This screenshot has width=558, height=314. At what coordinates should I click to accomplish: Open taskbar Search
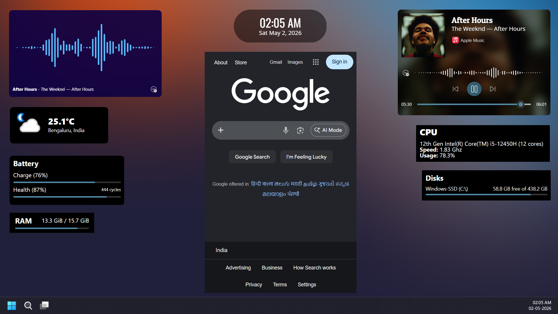point(28,306)
